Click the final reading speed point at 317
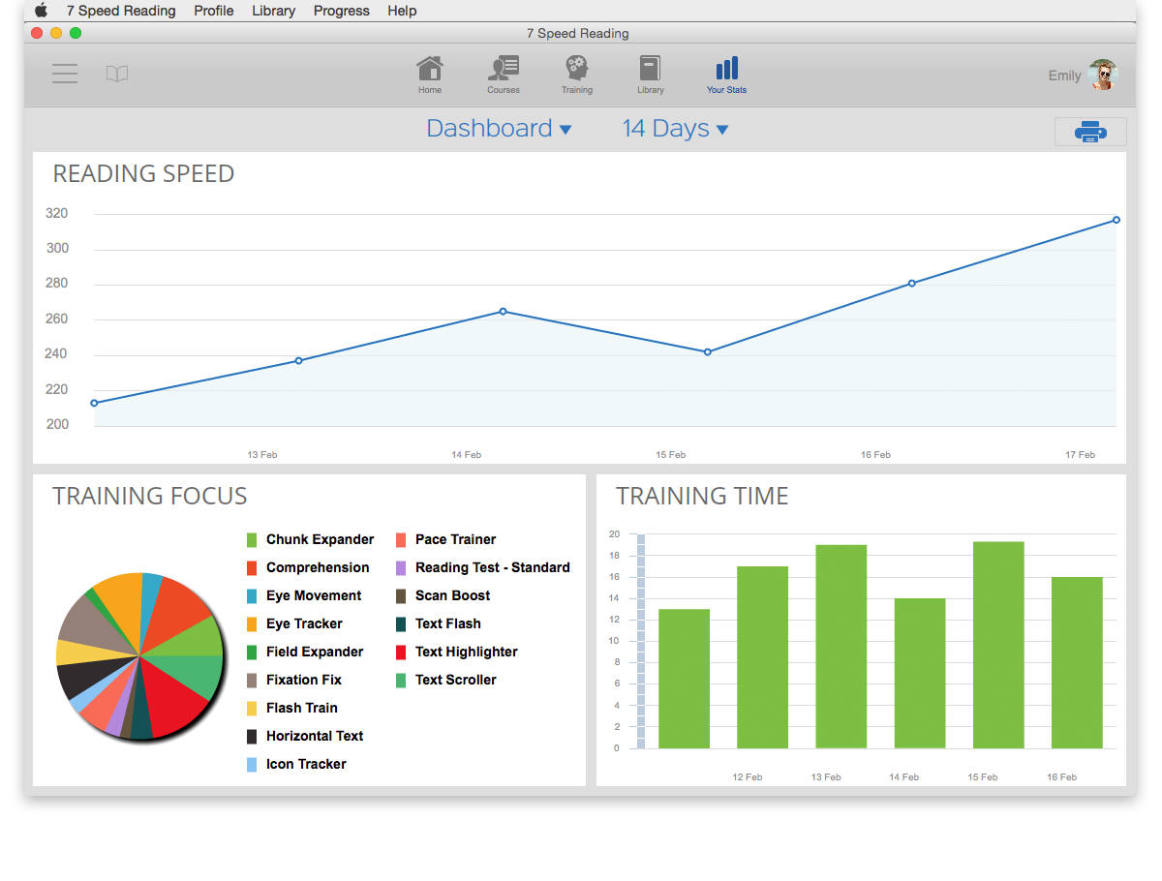 1116,220
